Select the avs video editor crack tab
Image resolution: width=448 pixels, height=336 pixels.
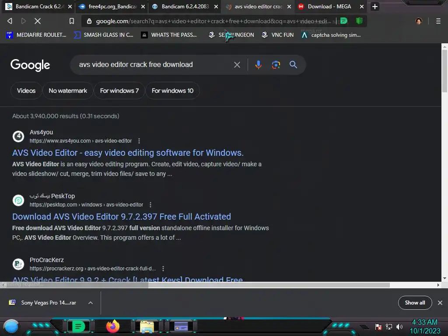coord(258,6)
